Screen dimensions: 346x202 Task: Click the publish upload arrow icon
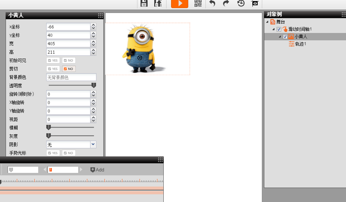coord(158,3)
